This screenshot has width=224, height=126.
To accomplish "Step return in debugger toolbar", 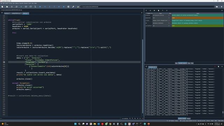I will 54,7.
